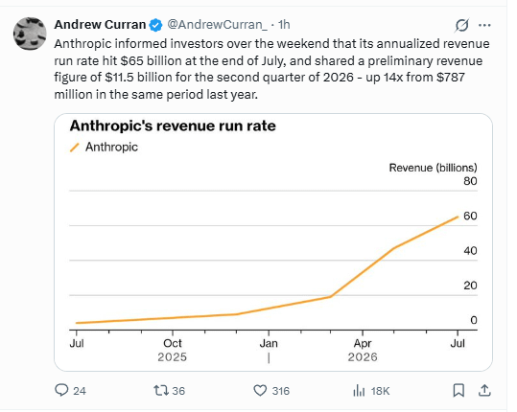Click the Andrew Curran display name
The image size is (517, 412).
(100, 25)
